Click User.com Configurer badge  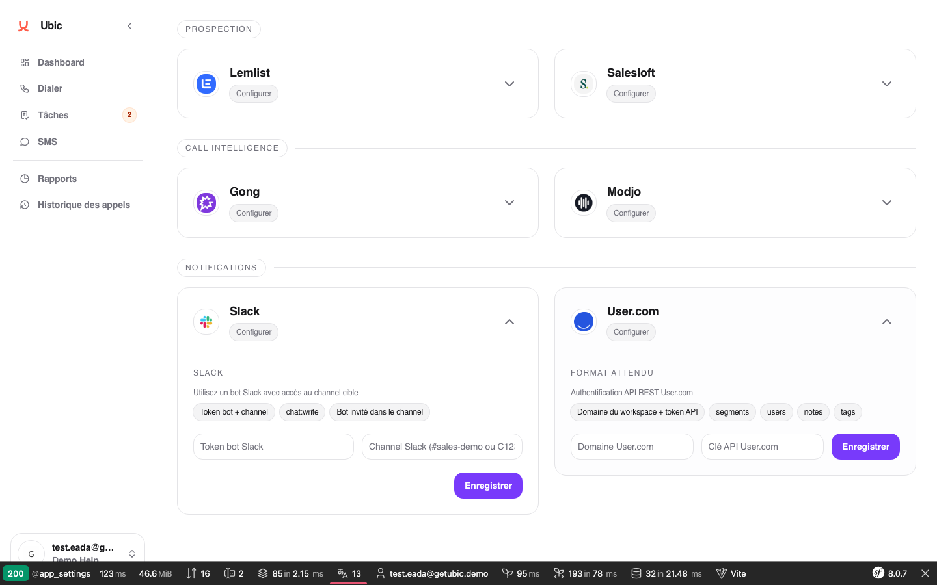(631, 332)
